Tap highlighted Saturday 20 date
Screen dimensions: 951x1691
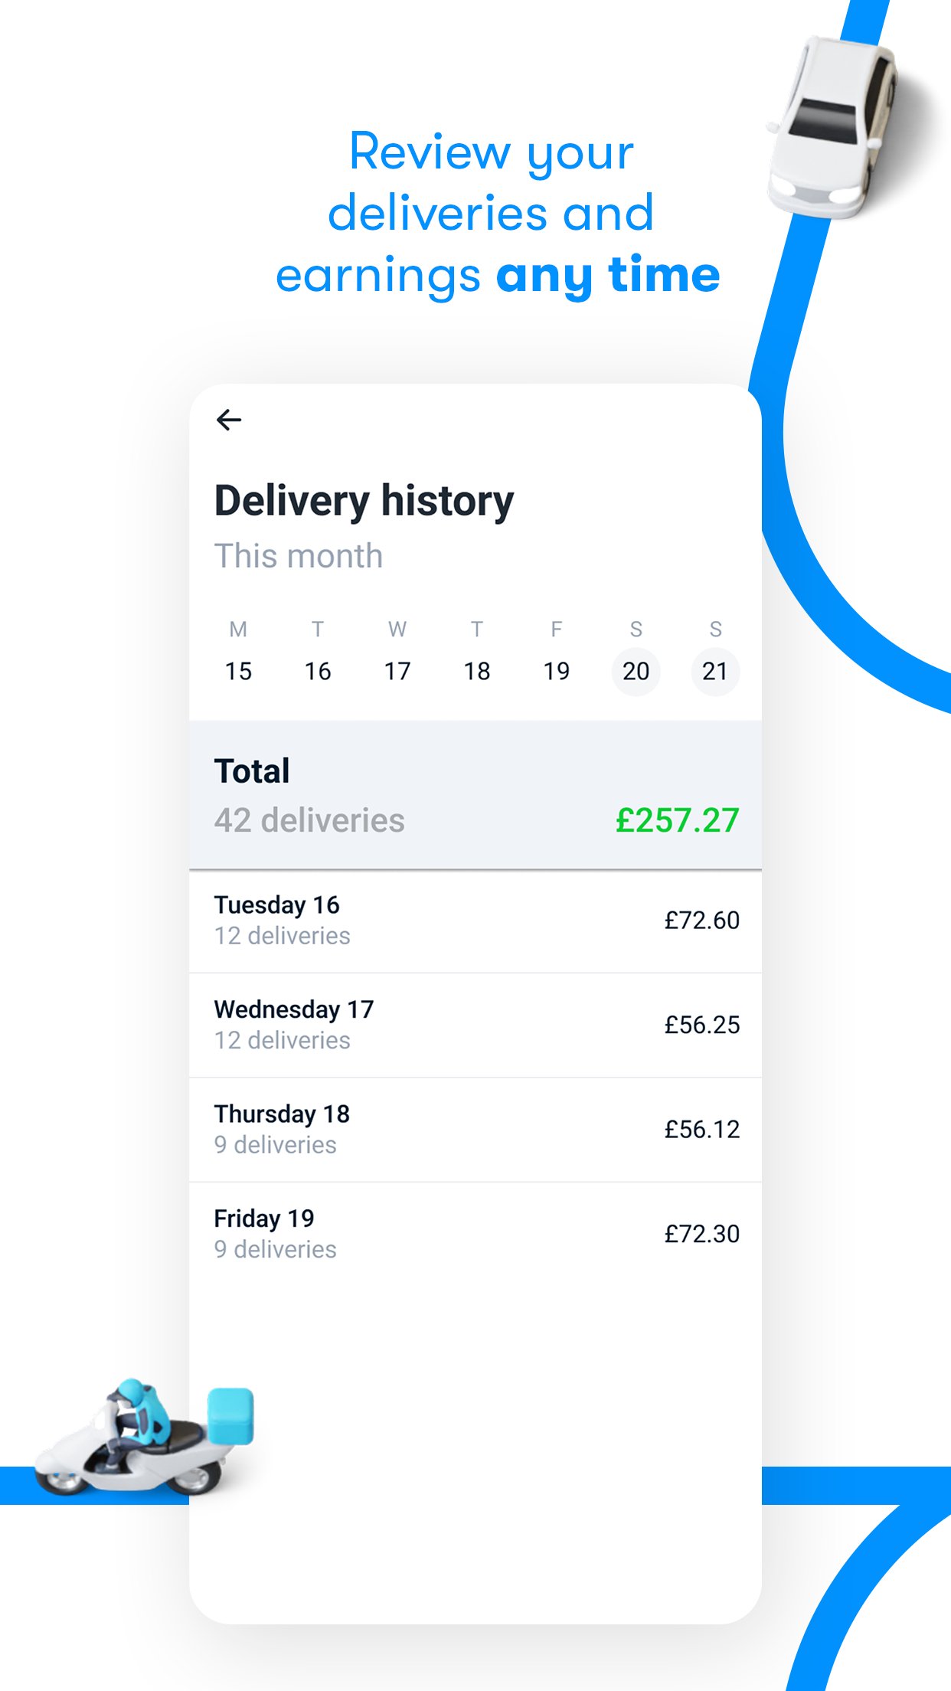pyautogui.click(x=636, y=671)
